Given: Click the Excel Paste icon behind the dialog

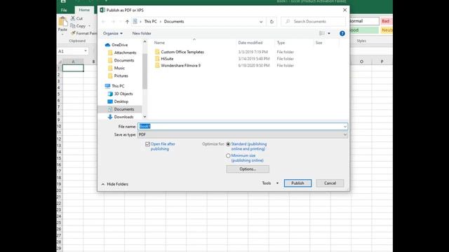Looking at the screenshot, I should tap(62, 22).
